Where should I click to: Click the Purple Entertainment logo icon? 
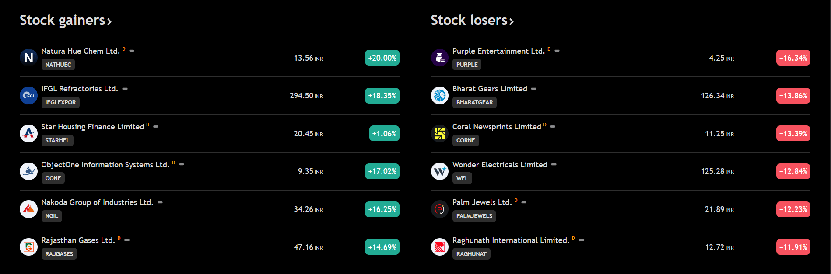[x=439, y=58]
